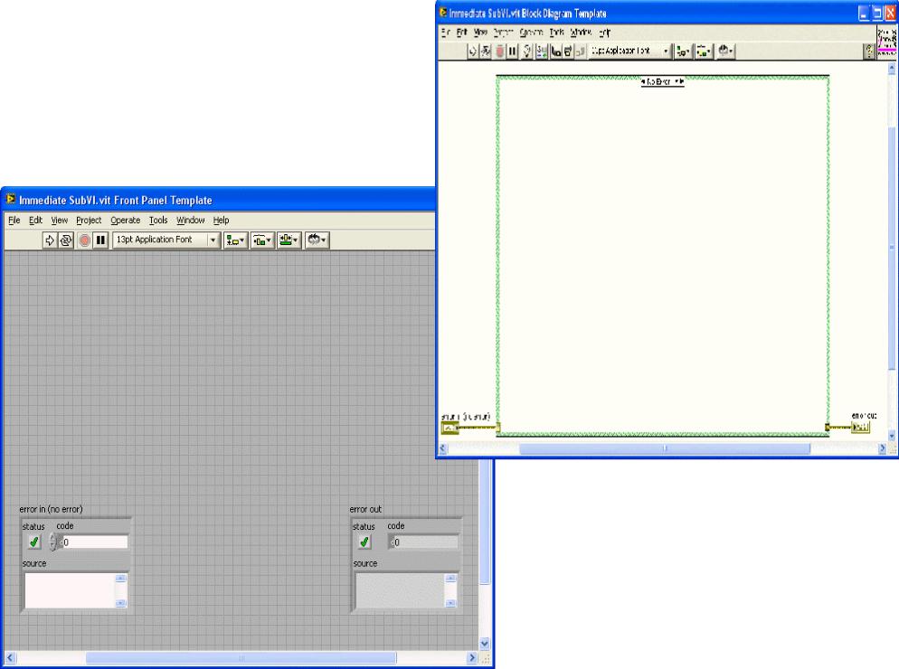
Task: Toggle status checkmark in error in cluster
Action: [33, 542]
